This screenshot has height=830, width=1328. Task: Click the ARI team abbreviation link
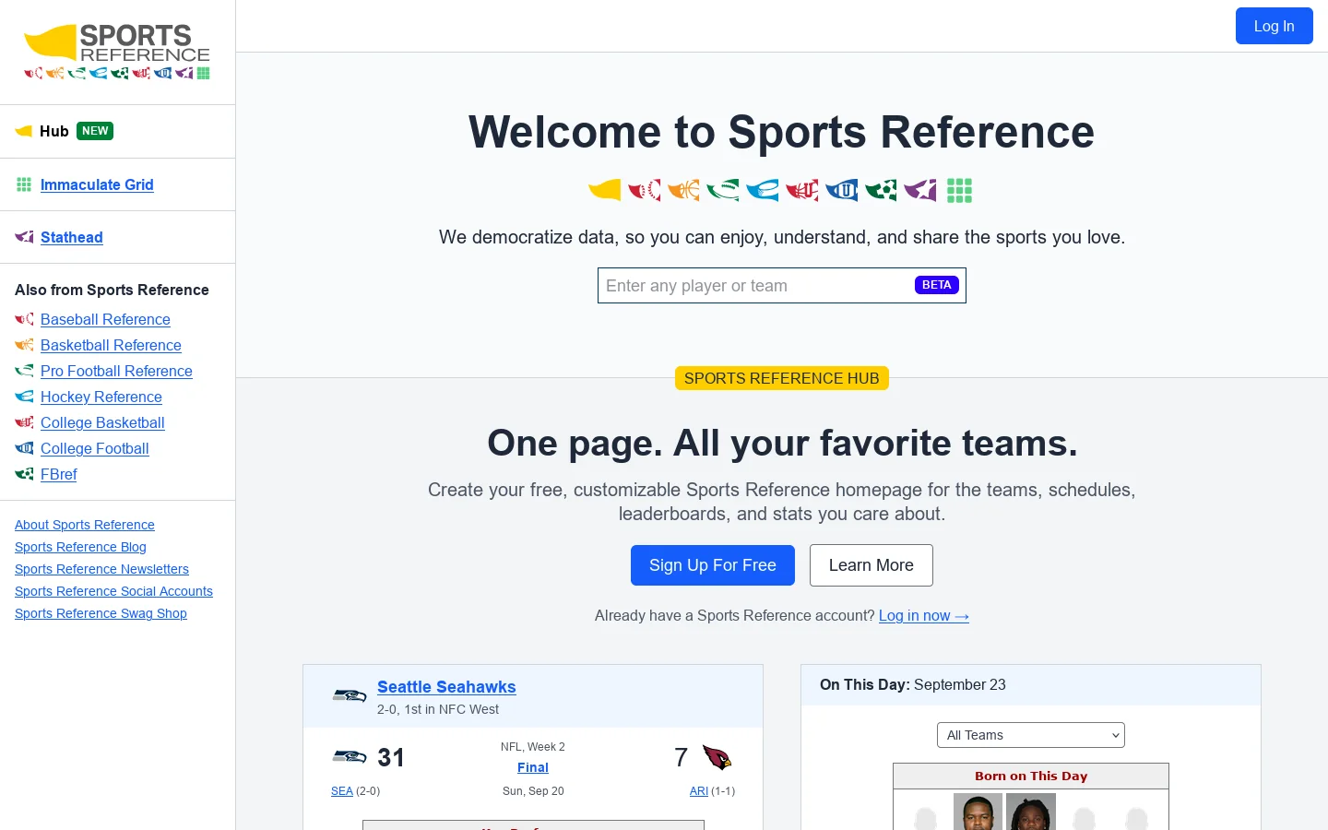(699, 791)
